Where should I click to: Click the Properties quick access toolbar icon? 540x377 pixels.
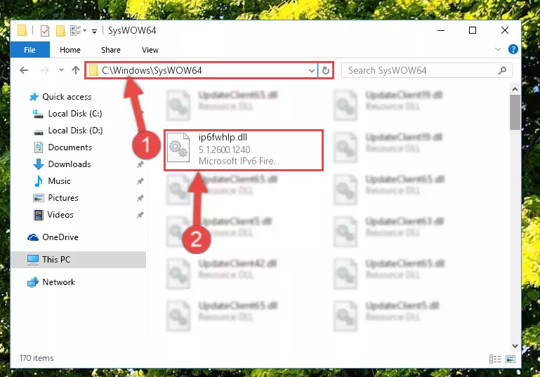[x=45, y=31]
